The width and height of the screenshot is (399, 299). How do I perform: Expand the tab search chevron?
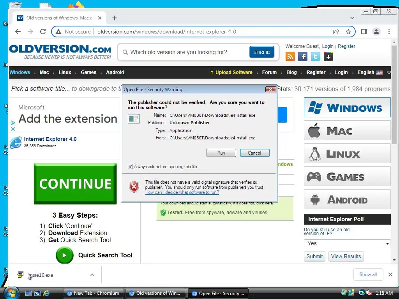click(x=352, y=18)
